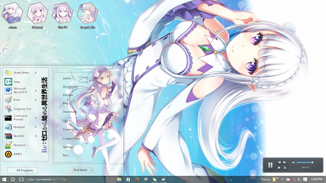Click the Windows Start button

4,179
